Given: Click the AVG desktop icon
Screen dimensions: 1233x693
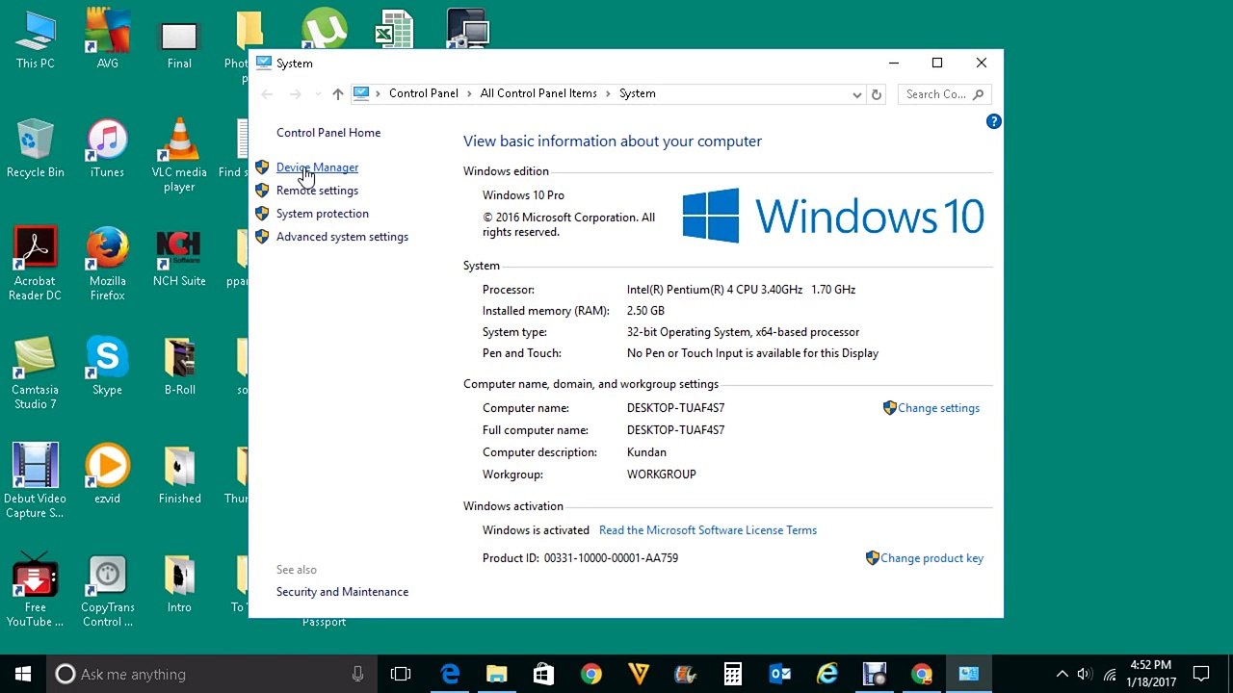Looking at the screenshot, I should (x=108, y=40).
